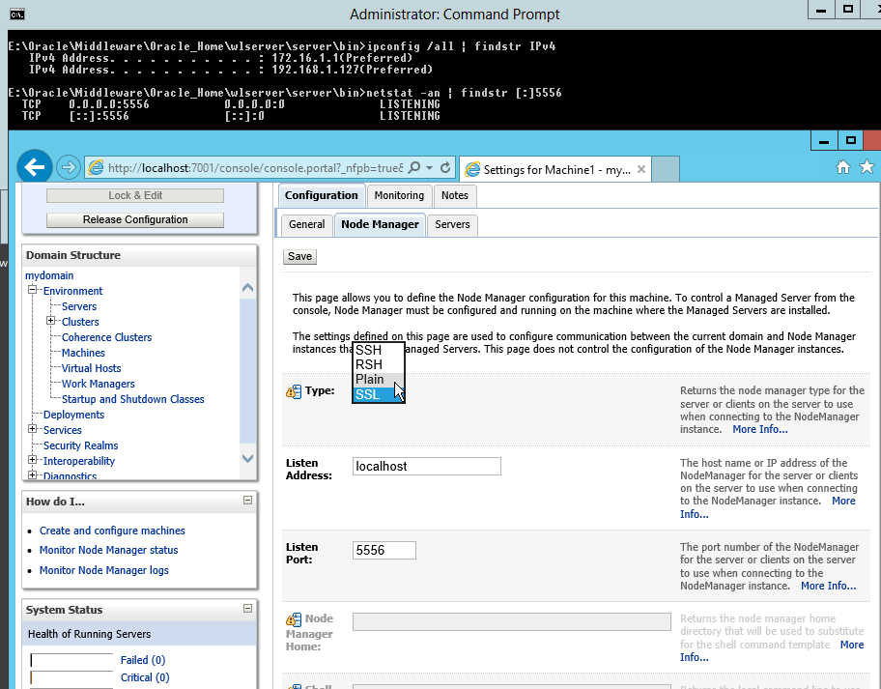Click the browser forward arrow button
This screenshot has width=881, height=689.
pyautogui.click(x=68, y=167)
